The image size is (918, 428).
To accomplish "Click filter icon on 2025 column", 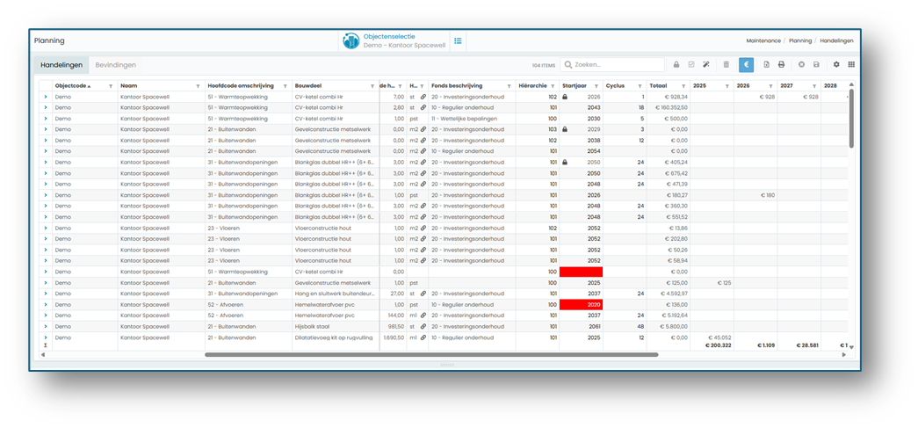I will [727, 86].
